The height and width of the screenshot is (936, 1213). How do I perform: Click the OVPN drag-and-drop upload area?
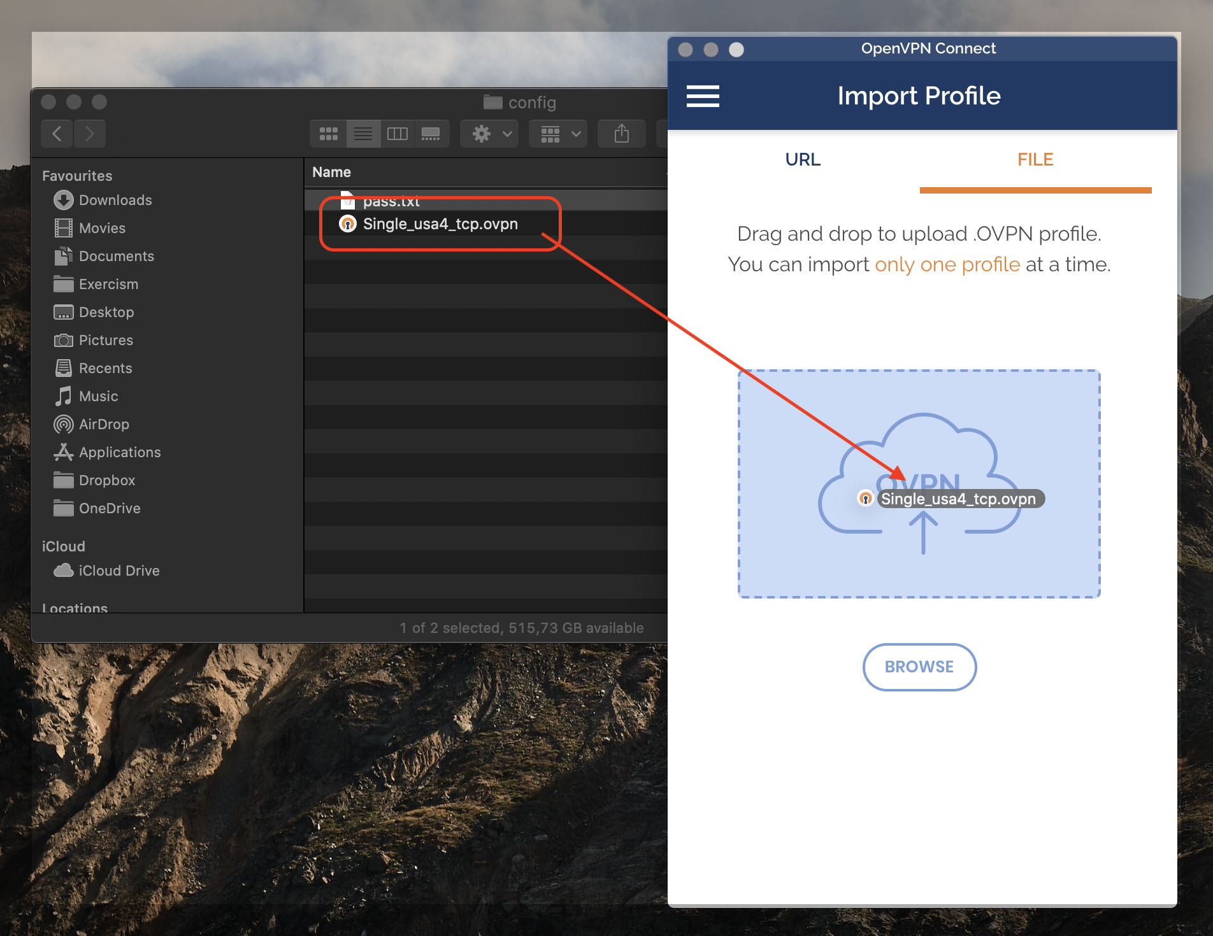[919, 483]
